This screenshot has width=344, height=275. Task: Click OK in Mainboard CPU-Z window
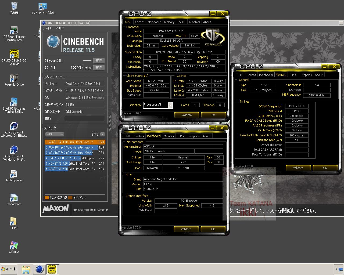tap(213, 229)
